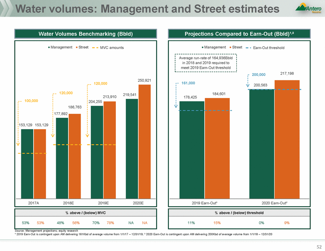Click the green Management legend marker in right chart

click(202, 47)
